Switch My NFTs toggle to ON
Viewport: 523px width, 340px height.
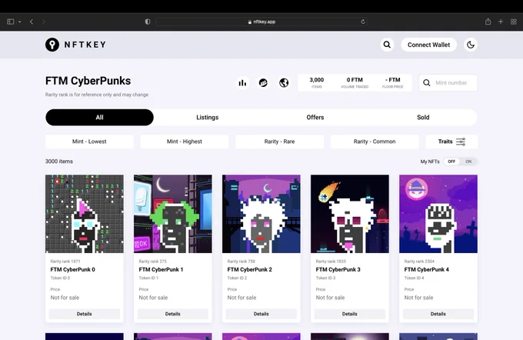(468, 162)
